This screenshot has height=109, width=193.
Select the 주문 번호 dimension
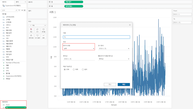pyautogui.click(x=9, y=52)
